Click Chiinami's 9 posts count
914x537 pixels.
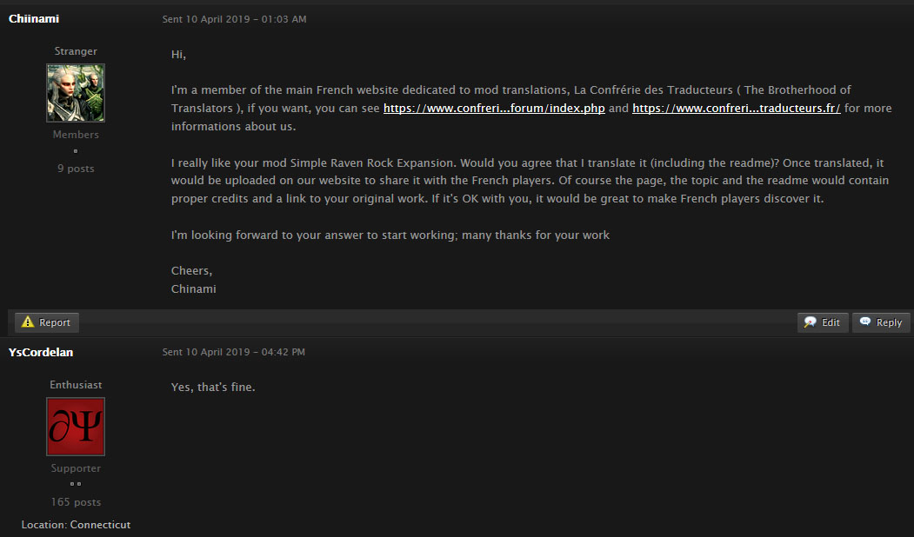tap(76, 169)
